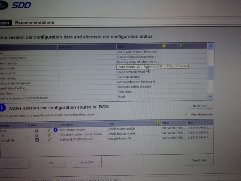Select 'Speed related locking' row label
This screenshot has width=241, height=181.
[x=13, y=88]
